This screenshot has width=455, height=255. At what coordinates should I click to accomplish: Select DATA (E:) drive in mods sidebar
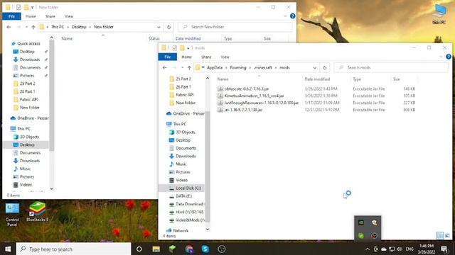183,196
